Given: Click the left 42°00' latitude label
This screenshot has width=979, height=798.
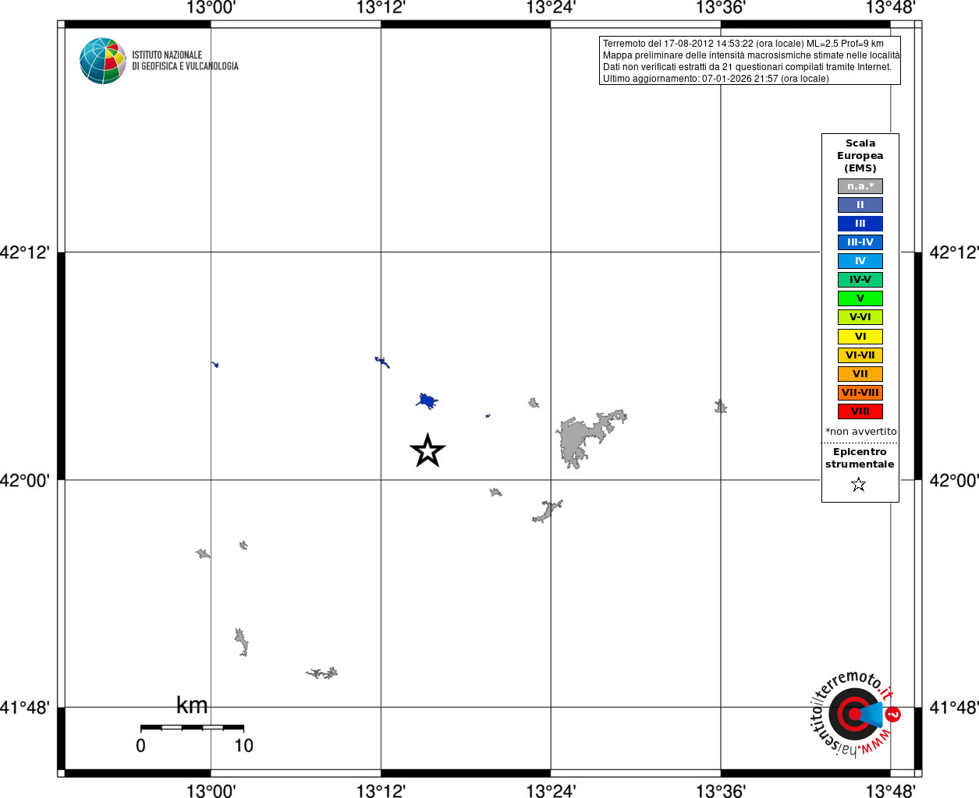Looking at the screenshot, I should coord(25,480).
